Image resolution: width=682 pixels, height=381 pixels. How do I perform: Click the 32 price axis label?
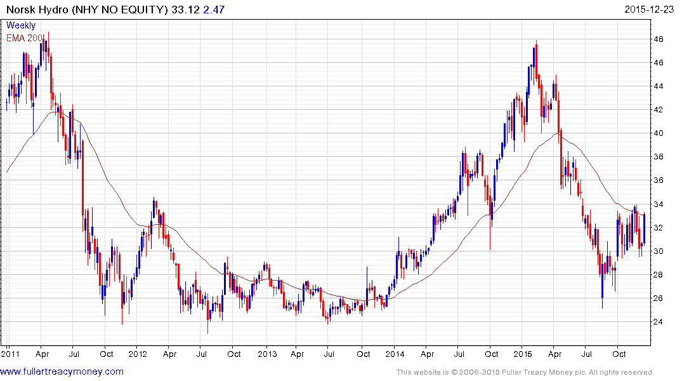[658, 228]
